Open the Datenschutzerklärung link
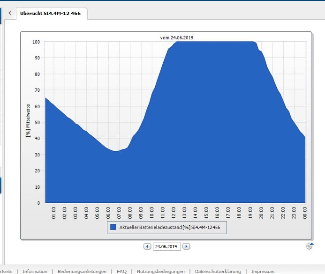The image size is (325, 274). coord(218,271)
